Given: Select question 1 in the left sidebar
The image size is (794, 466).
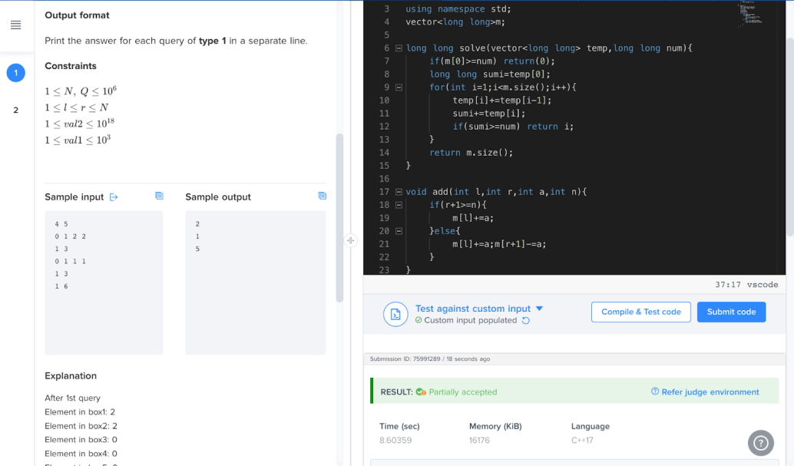Looking at the screenshot, I should (16, 73).
